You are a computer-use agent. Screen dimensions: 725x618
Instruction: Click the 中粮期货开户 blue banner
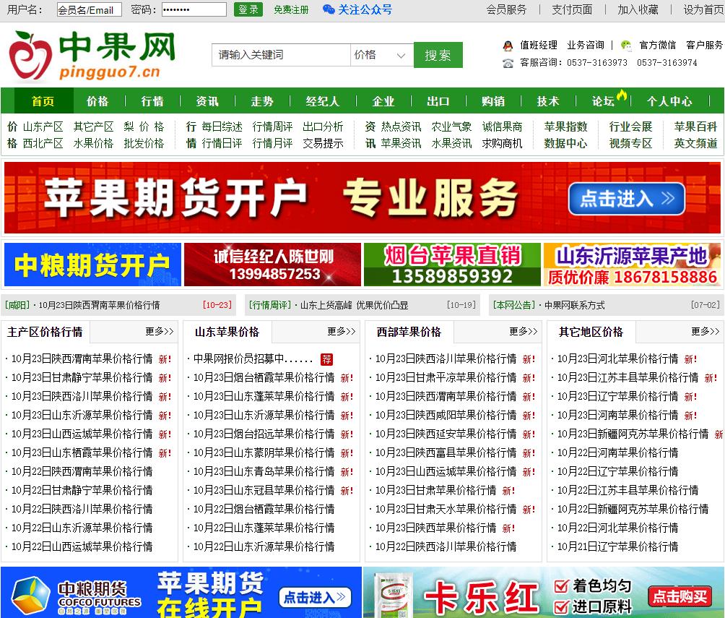[x=92, y=265]
